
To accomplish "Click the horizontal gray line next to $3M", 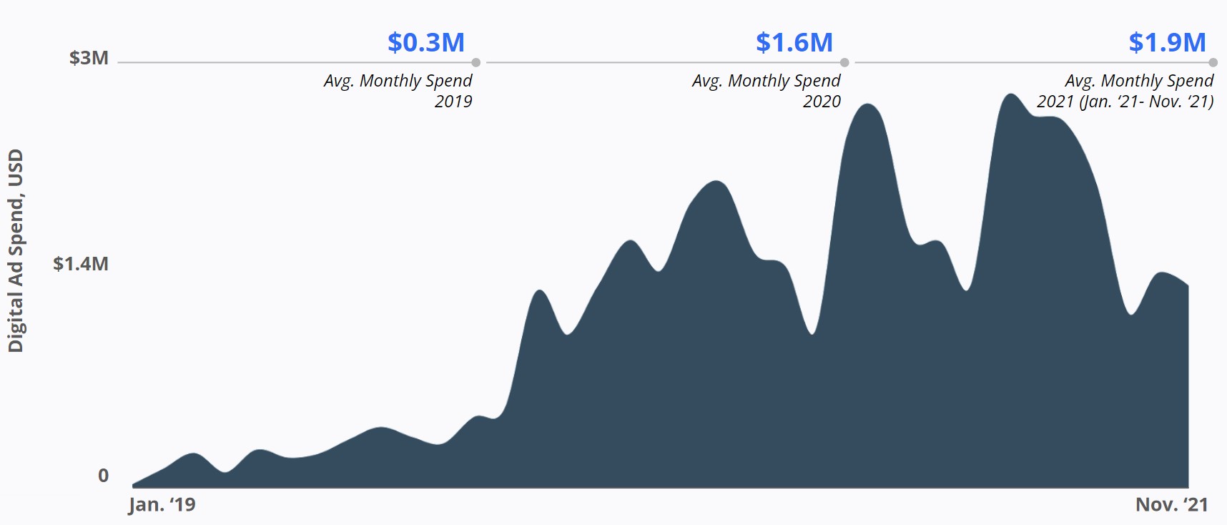I will 286,63.
